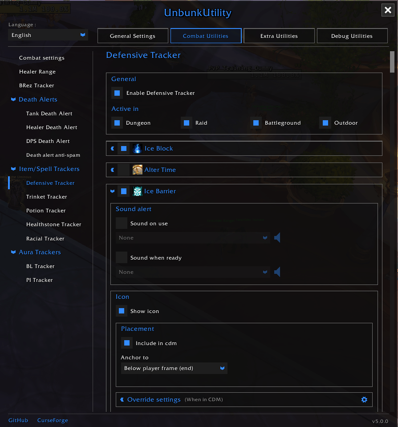Screen dimensions: 398x427
Task: Open the GitHub link
Action: [x=18, y=420]
